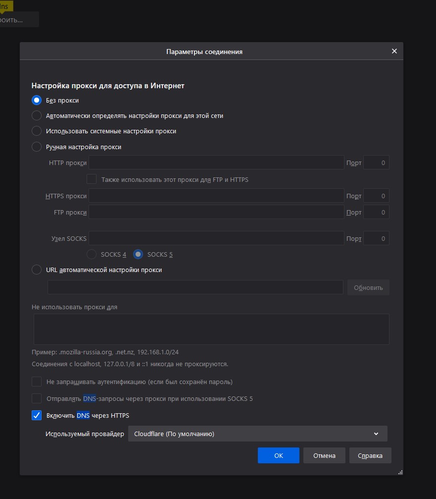Viewport: 436px width, 499px height.
Task: Choose the SOCKS 5 radio button
Action: coord(138,254)
